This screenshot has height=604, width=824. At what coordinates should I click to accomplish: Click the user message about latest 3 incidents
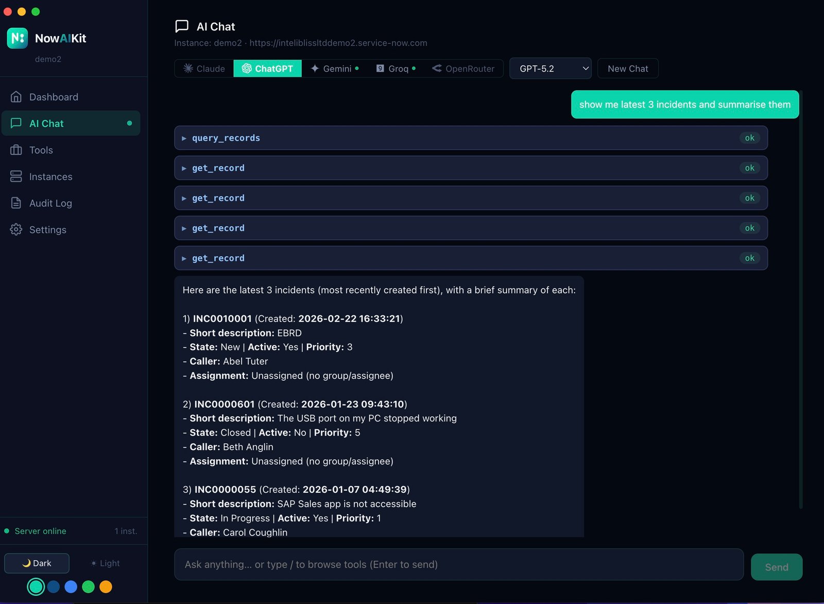[x=685, y=104]
